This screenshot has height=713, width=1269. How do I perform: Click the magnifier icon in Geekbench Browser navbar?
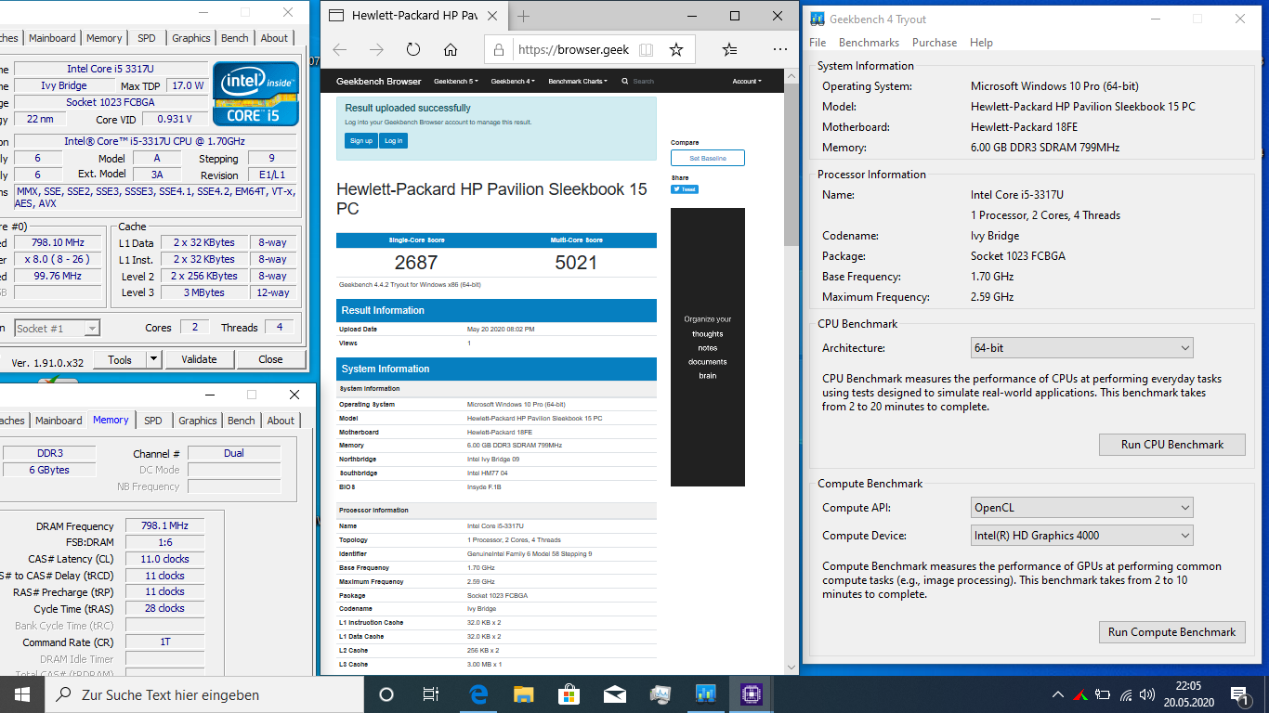[x=625, y=82]
